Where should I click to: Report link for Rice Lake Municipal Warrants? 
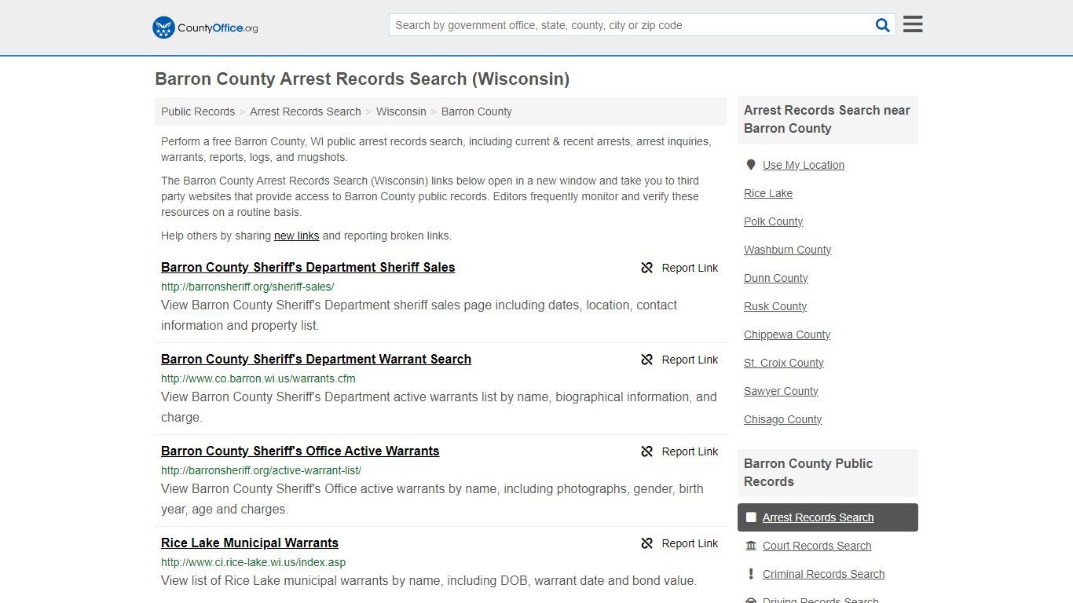click(679, 543)
